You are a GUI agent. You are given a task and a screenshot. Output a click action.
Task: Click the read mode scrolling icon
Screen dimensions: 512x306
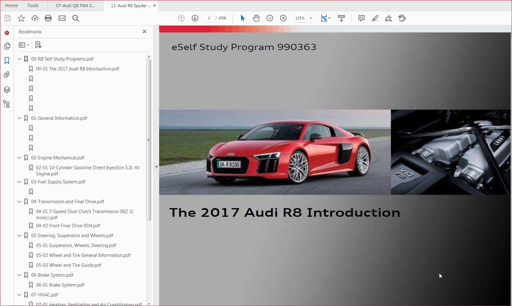tap(341, 18)
